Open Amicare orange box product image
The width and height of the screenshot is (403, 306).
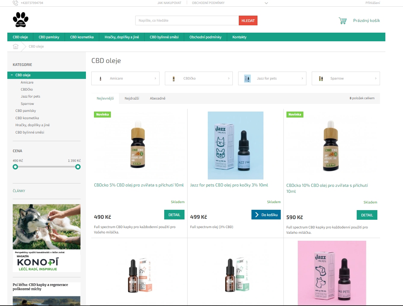coord(139,275)
